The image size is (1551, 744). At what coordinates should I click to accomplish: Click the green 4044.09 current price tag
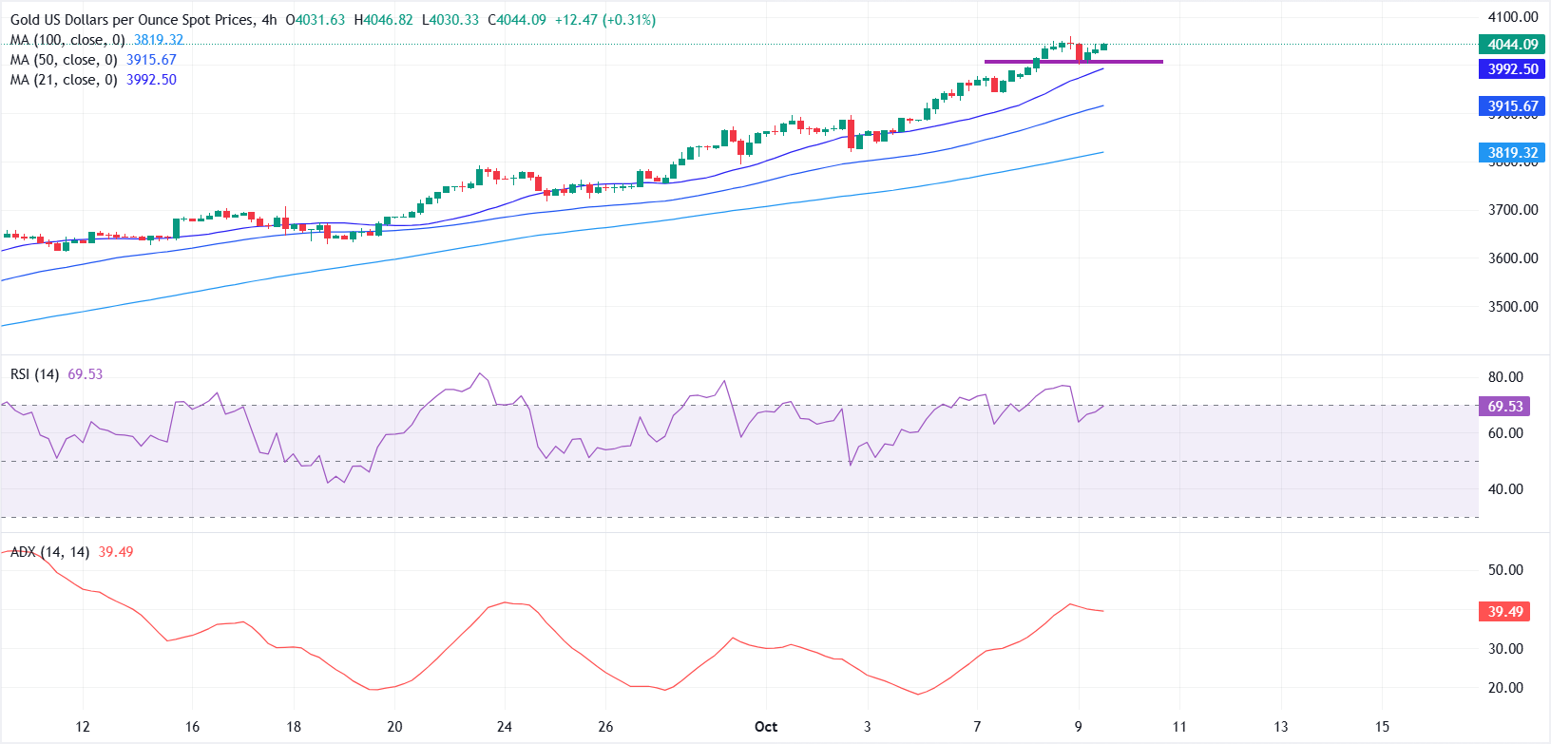[x=1512, y=45]
